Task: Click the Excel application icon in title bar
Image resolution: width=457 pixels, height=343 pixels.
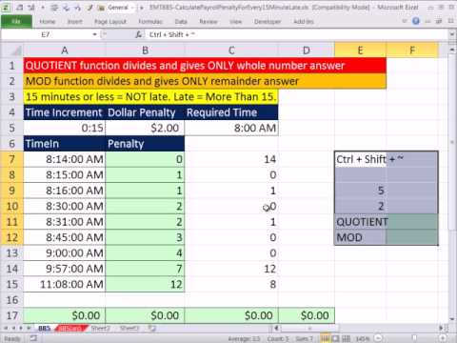Action: (x=6, y=7)
